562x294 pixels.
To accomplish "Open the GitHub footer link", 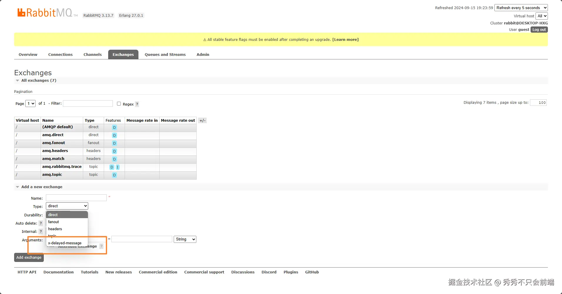I will click(312, 272).
